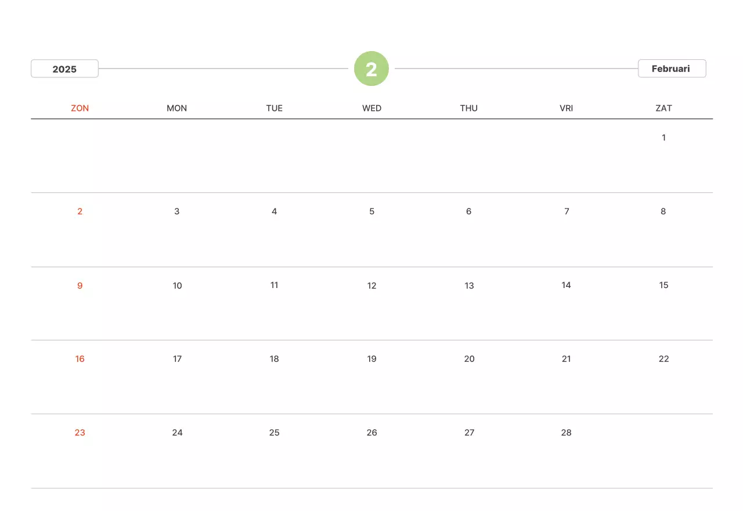The height and width of the screenshot is (511, 743).
Task: Select the ZON day column header
Action: pyautogui.click(x=80, y=108)
